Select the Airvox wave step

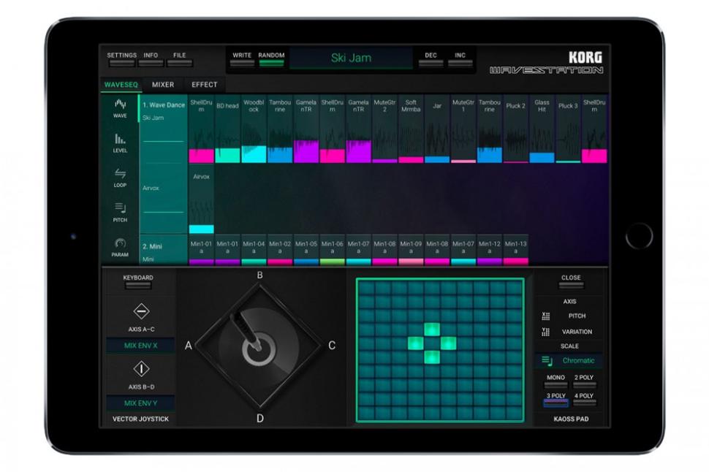[201, 199]
